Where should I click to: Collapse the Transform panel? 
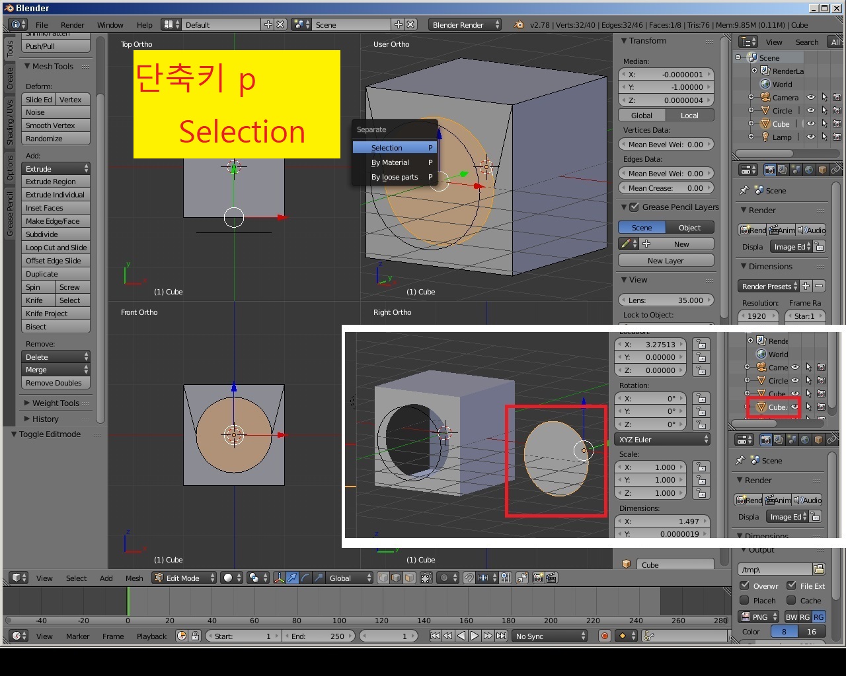pyautogui.click(x=623, y=40)
